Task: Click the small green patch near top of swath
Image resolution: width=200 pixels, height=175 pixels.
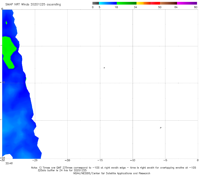Action: [x=6, y=23]
